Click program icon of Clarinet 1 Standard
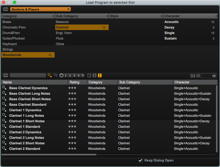The width and height of the screenshot is (220, 167). [4, 126]
